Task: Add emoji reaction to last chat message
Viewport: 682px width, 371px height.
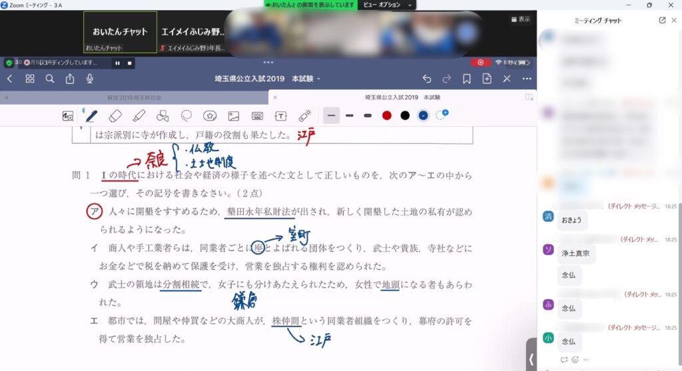Action: [x=575, y=360]
